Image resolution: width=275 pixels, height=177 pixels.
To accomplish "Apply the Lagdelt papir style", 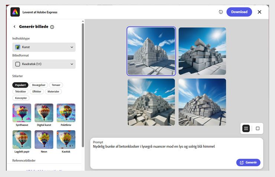I will click(x=22, y=140).
